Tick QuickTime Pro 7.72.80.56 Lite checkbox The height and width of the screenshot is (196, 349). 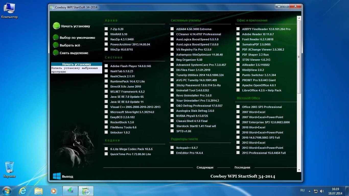point(106,154)
